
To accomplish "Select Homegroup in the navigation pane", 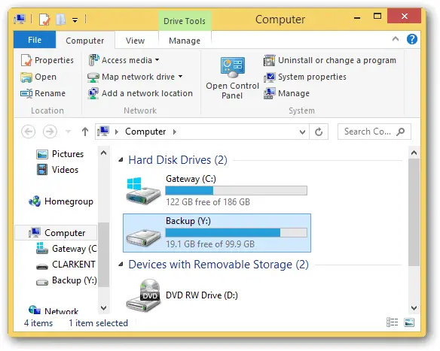I will click(x=61, y=201).
